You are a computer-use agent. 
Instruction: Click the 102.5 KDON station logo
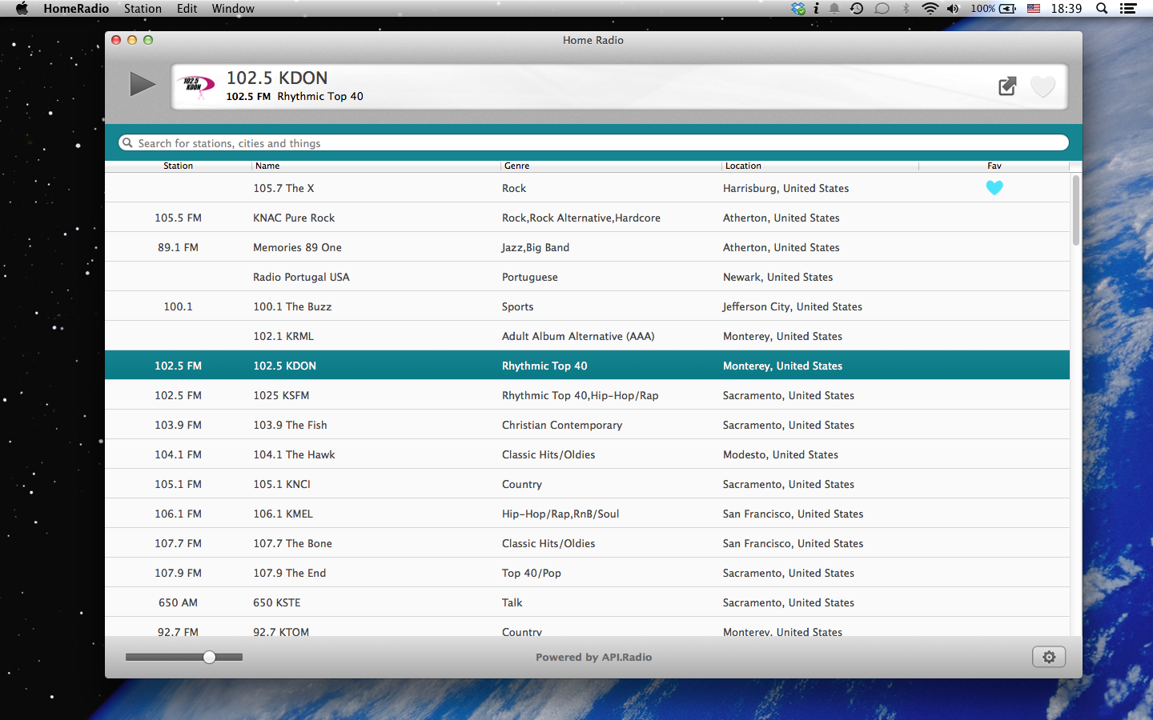coord(198,86)
